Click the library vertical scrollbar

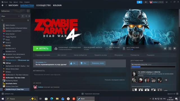click(179, 18)
